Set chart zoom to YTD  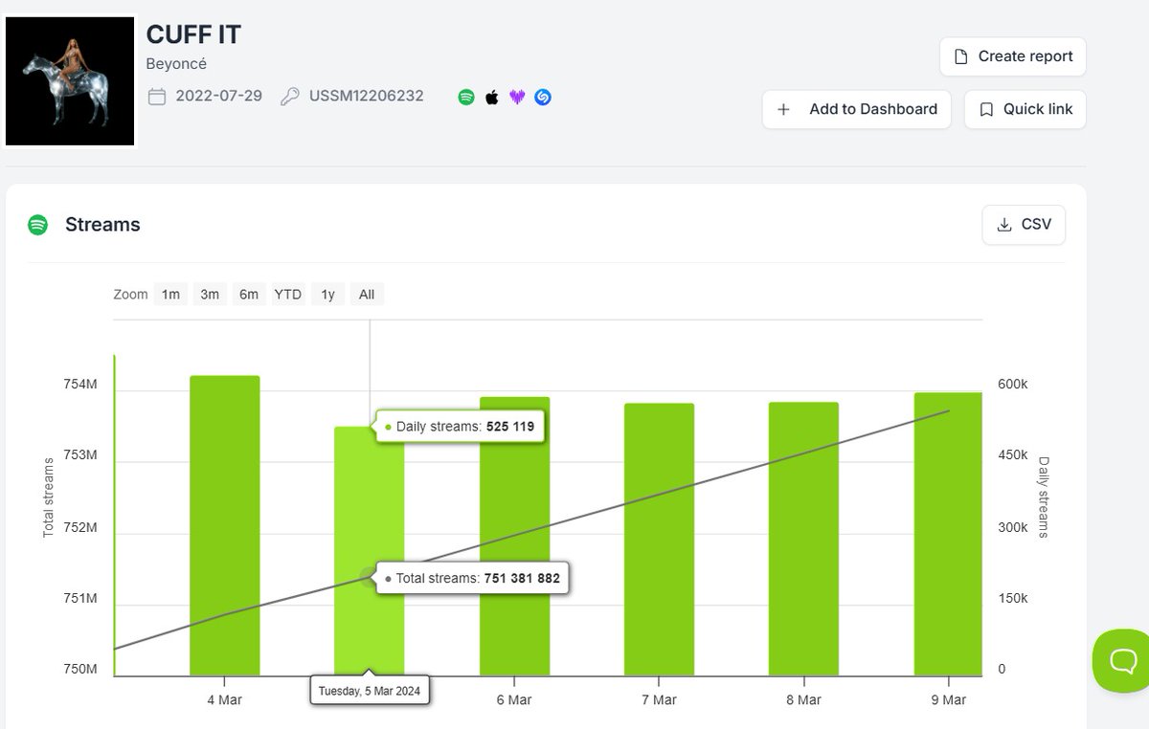click(288, 294)
